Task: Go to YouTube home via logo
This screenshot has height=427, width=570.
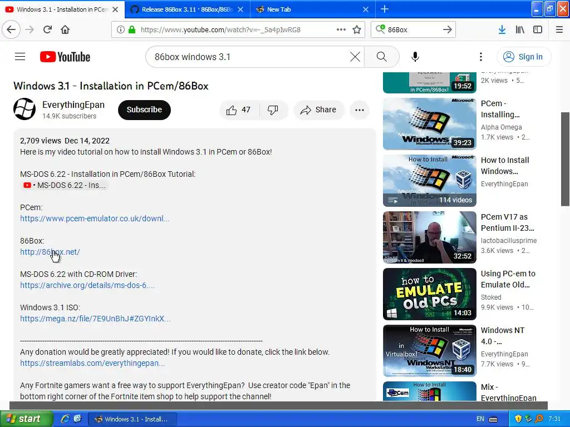Action: pyautogui.click(x=65, y=57)
